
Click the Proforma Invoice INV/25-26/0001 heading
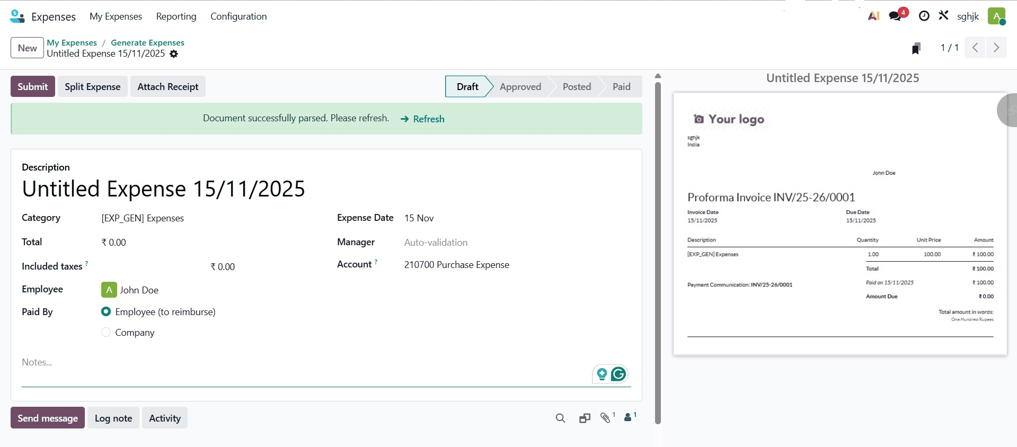coord(771,198)
